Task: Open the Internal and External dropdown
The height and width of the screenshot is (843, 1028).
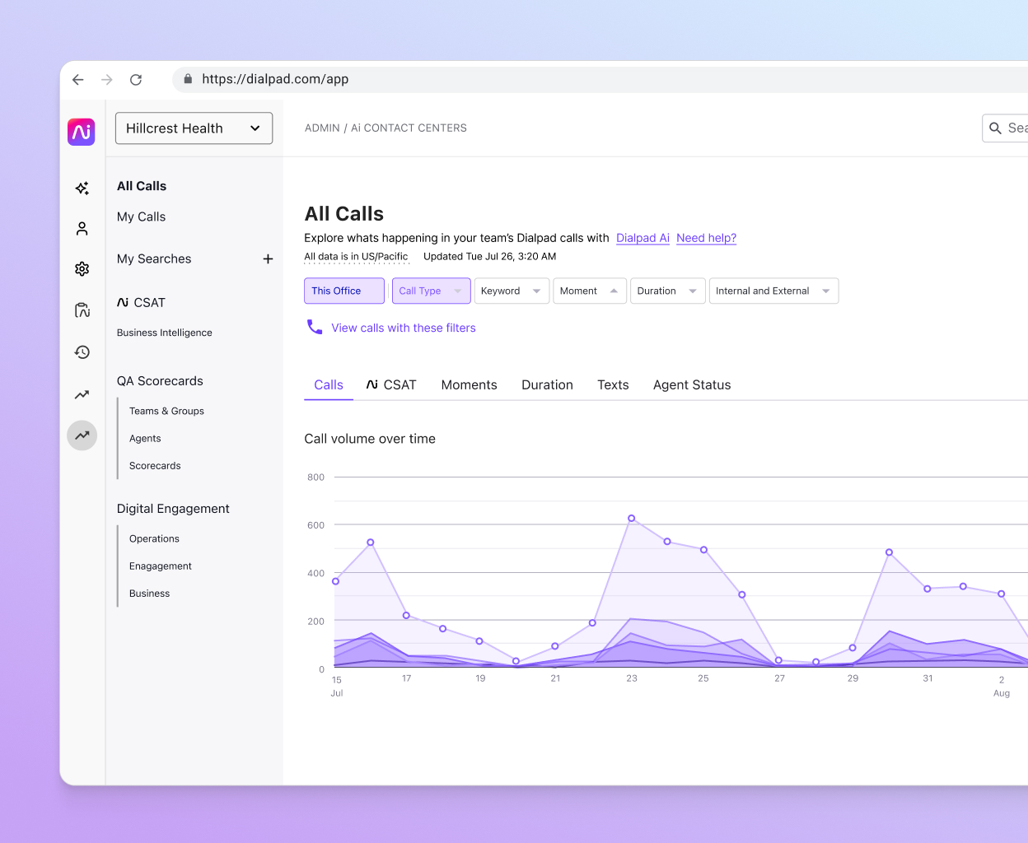Action: (x=773, y=291)
